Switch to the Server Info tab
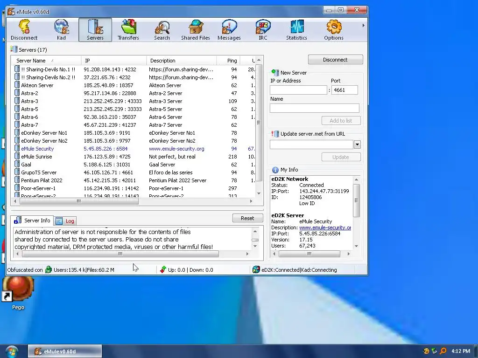Viewport: 478px width, 358px height. [x=32, y=220]
